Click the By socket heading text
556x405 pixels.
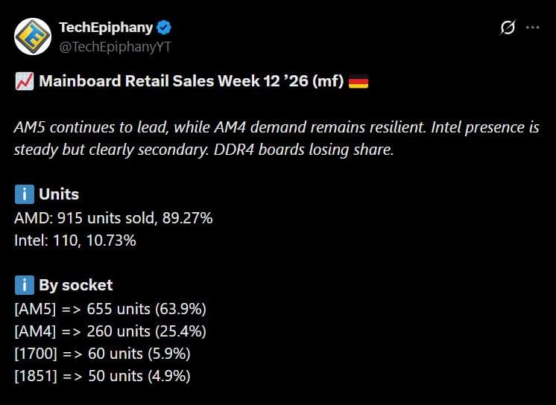pos(76,285)
